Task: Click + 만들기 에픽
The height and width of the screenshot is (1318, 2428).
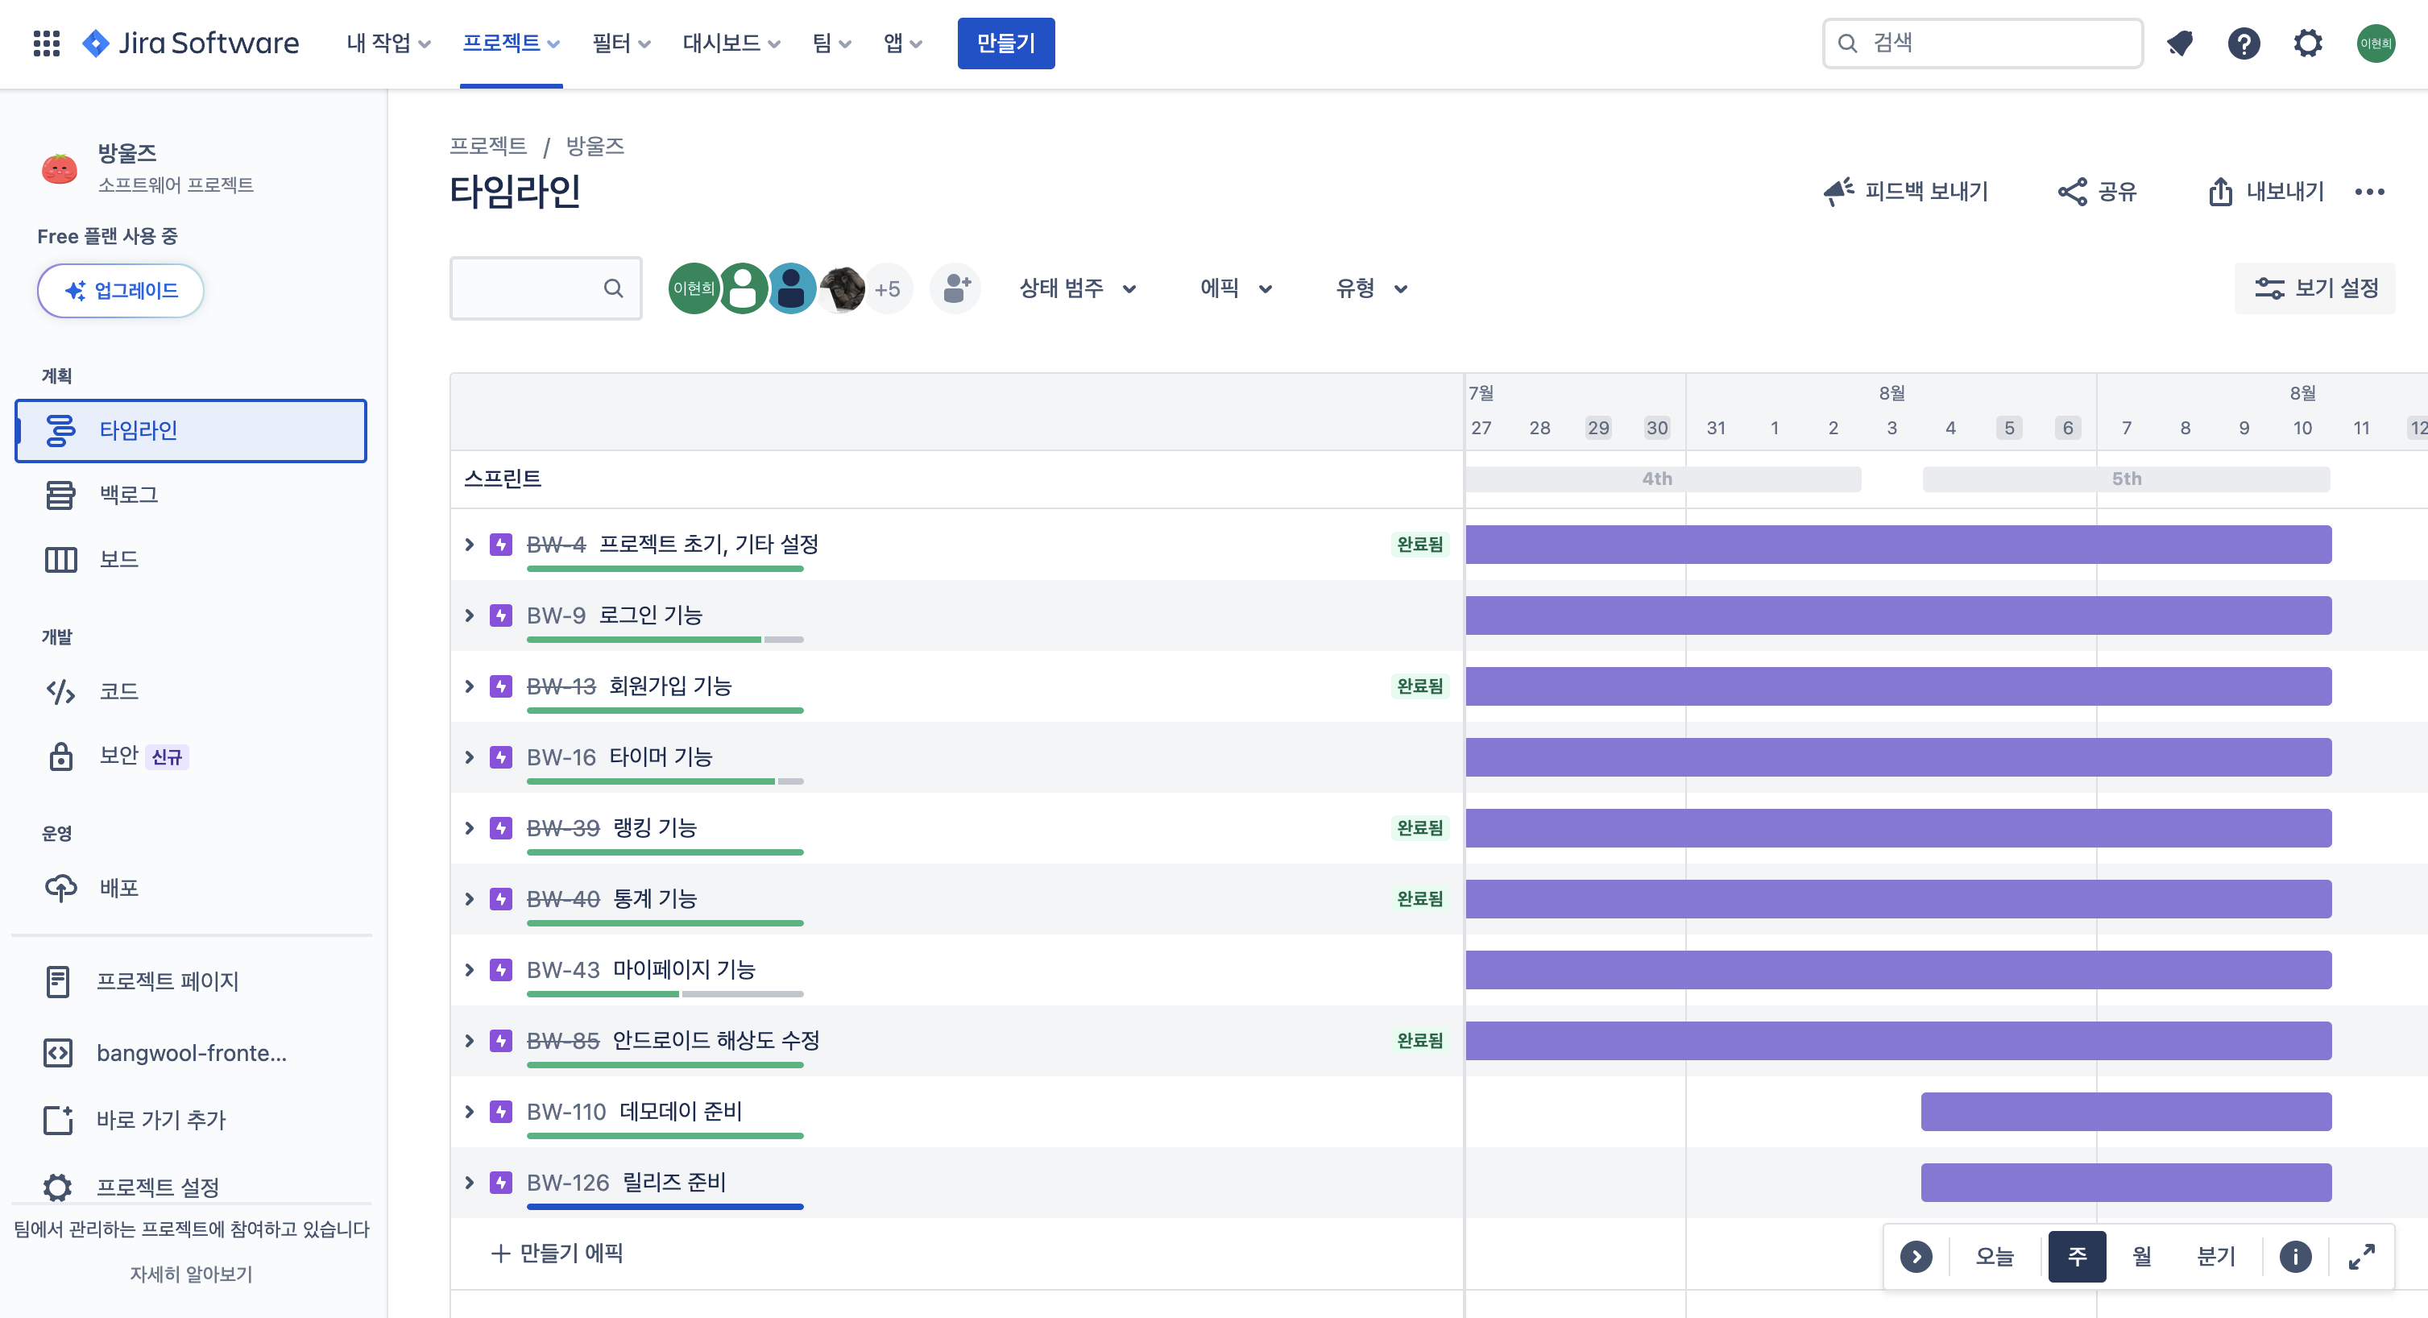Action: click(x=557, y=1254)
